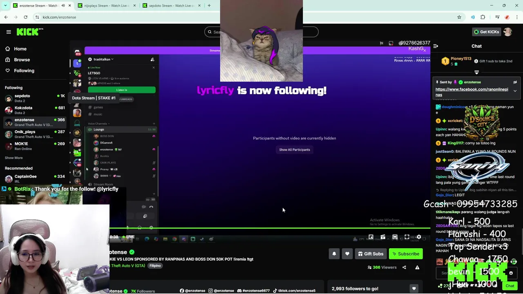Click the stream progress bar

coord(270,228)
